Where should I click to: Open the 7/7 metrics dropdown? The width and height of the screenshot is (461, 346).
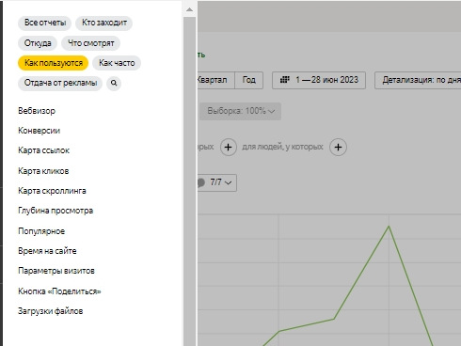coord(217,182)
